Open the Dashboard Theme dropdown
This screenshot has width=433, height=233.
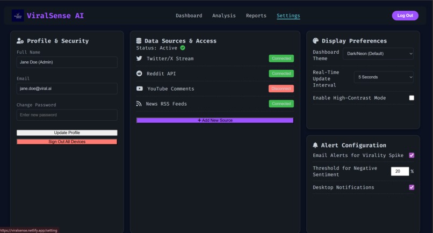(378, 54)
